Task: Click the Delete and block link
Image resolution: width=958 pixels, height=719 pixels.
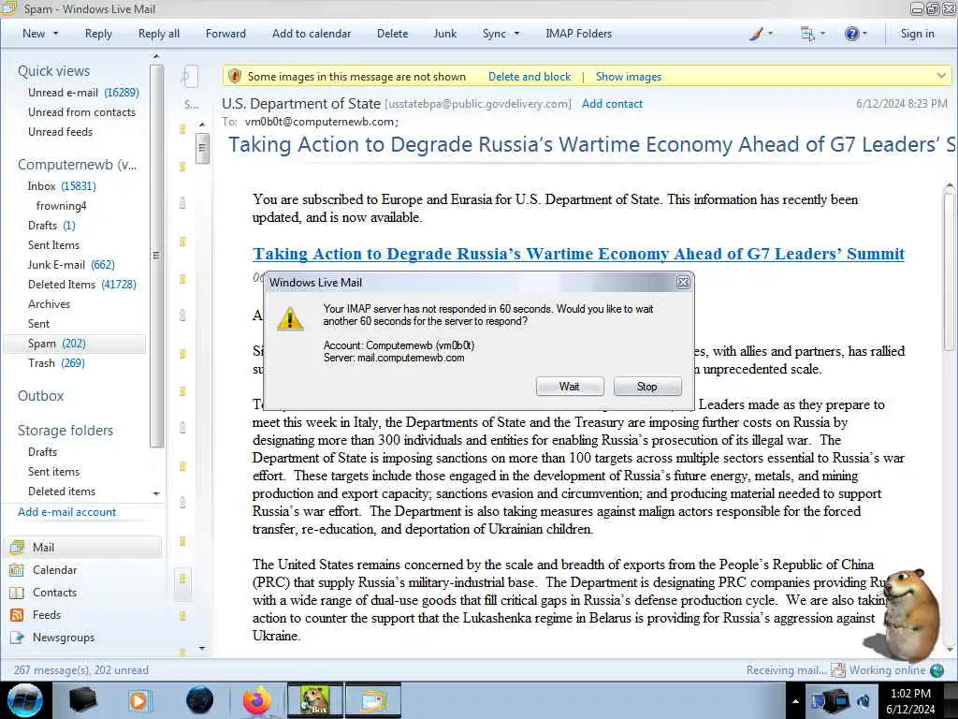Action: pyautogui.click(x=530, y=77)
